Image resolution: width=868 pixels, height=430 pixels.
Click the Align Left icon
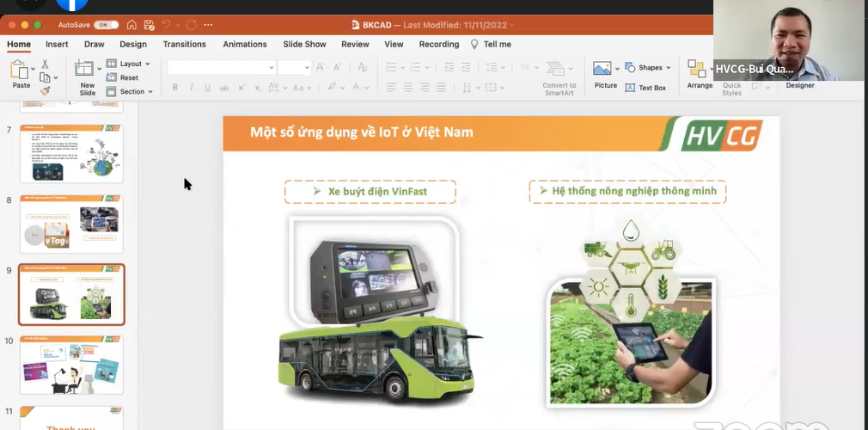(391, 87)
